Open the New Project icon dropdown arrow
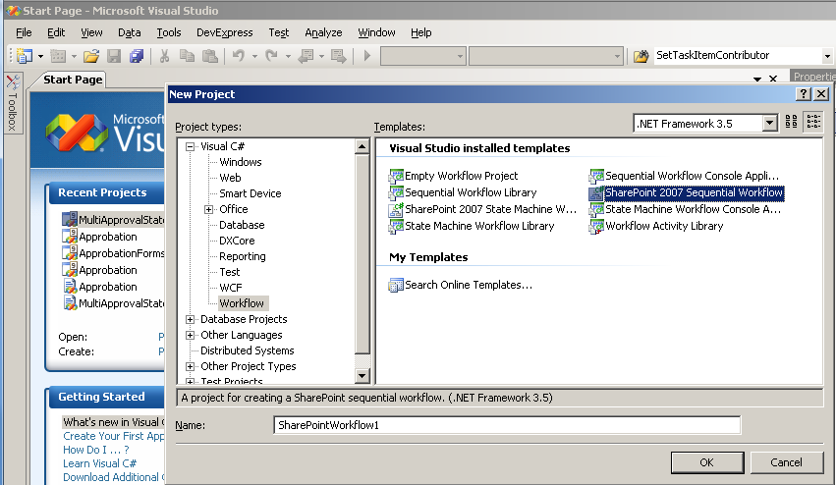The image size is (836, 485). point(40,55)
